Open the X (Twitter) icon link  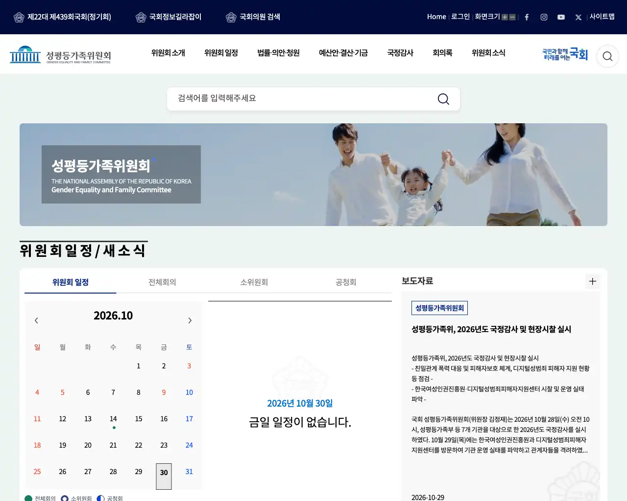[579, 17]
